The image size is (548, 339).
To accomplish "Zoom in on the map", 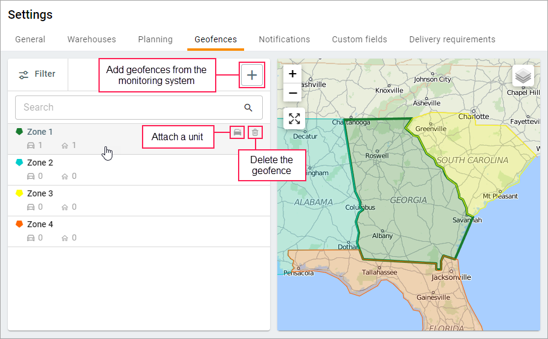I will [x=292, y=74].
